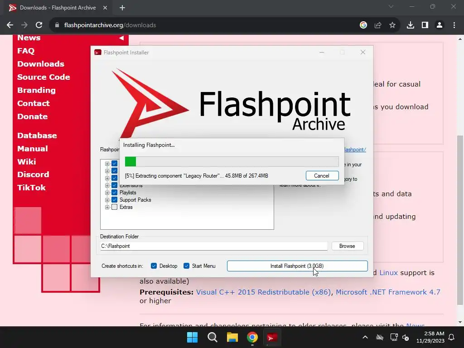Click the site lock icon in address bar
The width and height of the screenshot is (464, 348).
(57, 25)
